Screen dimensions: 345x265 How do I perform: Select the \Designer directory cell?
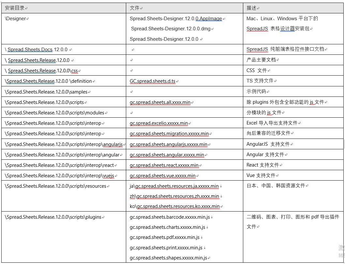coord(64,29)
